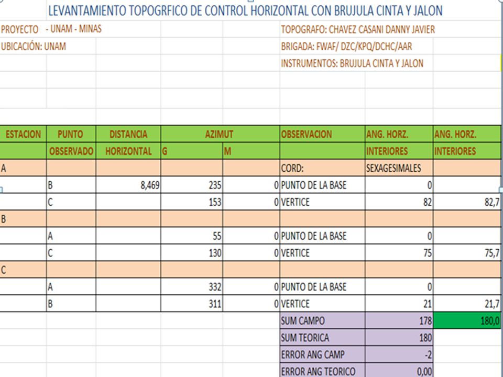Select angle value '82' in the 'ANG. HORZ.' column
The height and width of the screenshot is (377, 503).
[x=399, y=202]
